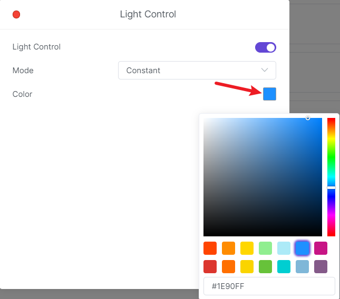The height and width of the screenshot is (299, 340).
Task: Click the hex color input field
Action: (x=269, y=286)
